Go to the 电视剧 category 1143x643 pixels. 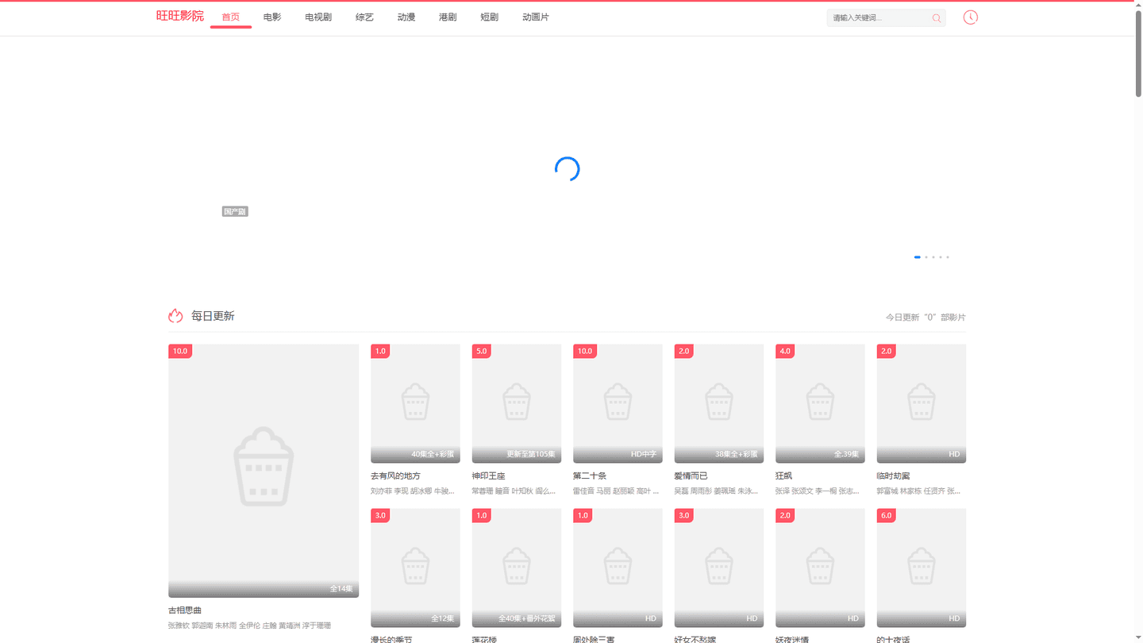click(x=318, y=17)
